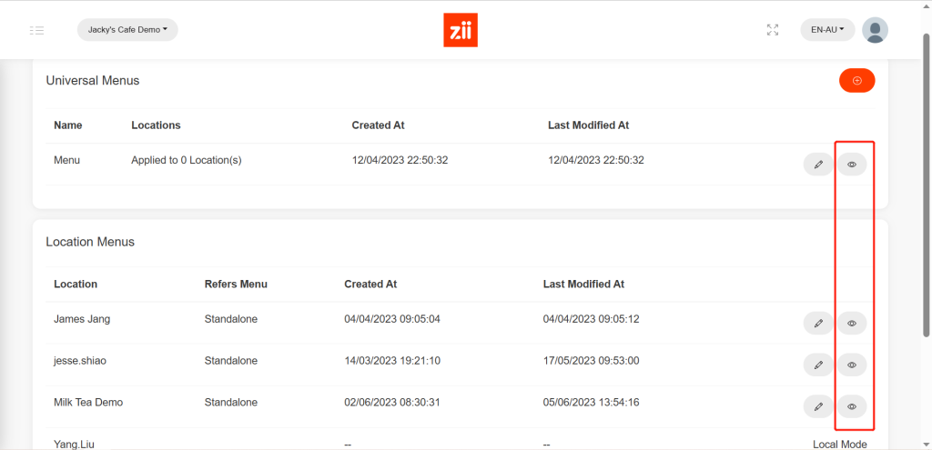Click the Zii logo

click(x=461, y=30)
